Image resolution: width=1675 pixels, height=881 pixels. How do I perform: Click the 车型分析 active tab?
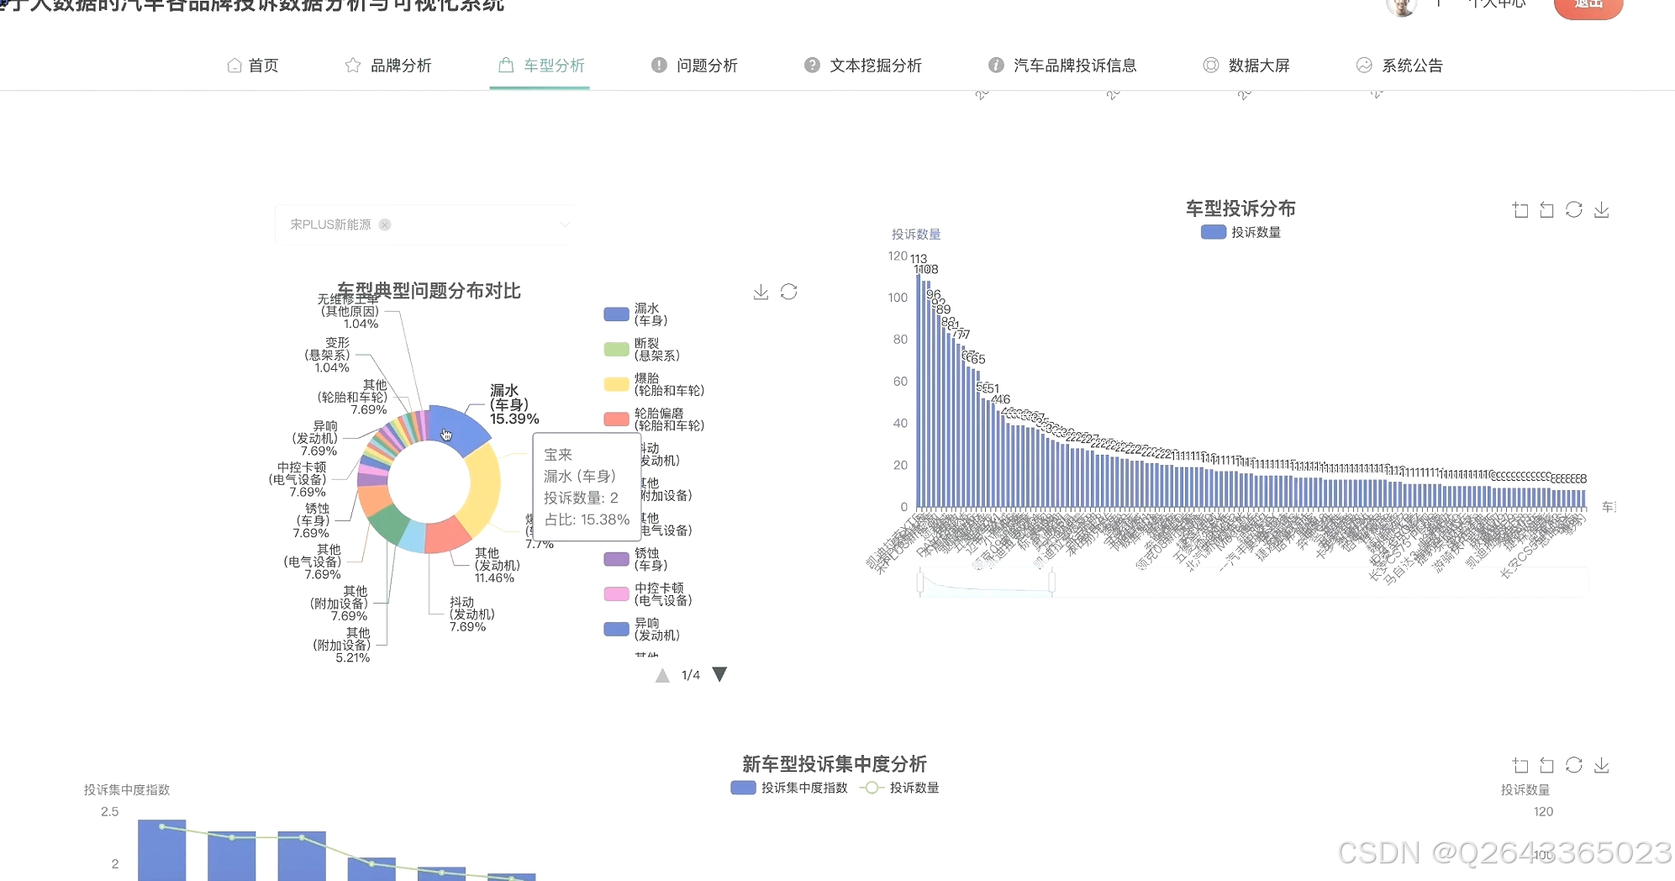(540, 66)
